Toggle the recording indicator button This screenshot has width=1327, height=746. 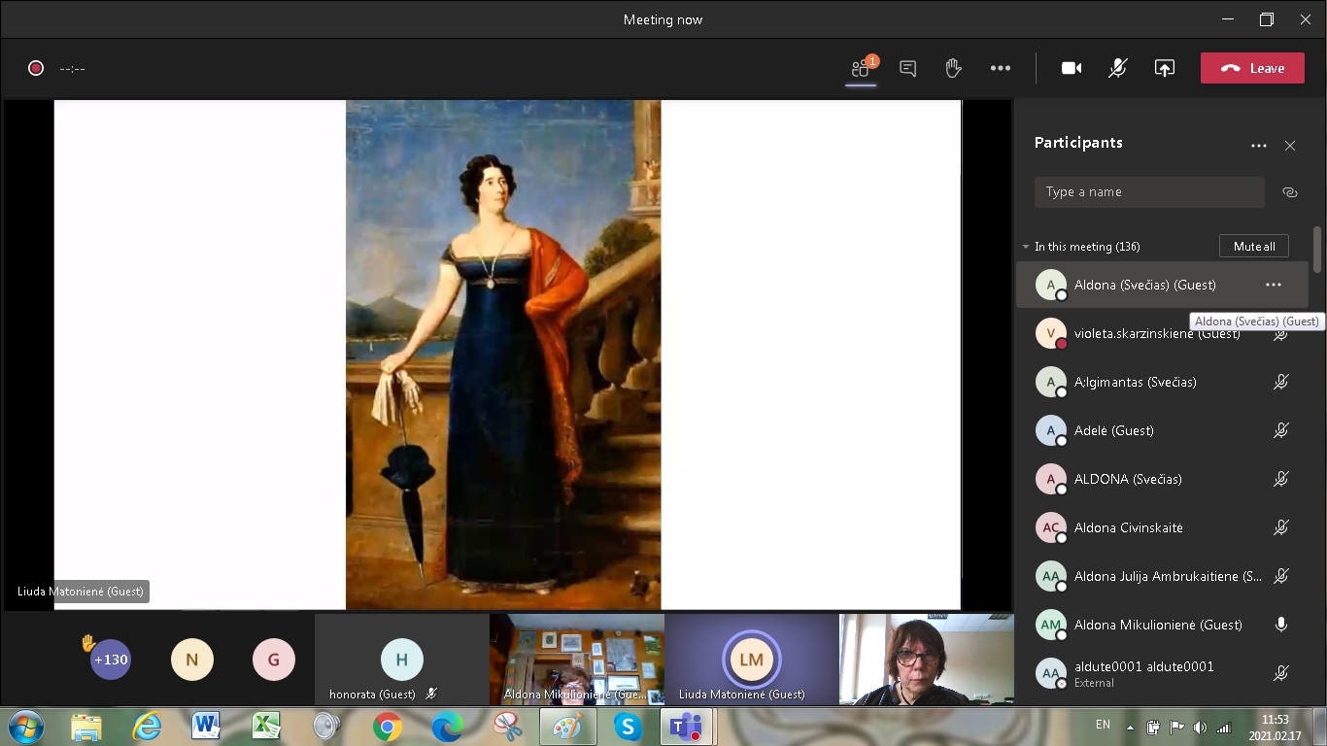point(36,68)
